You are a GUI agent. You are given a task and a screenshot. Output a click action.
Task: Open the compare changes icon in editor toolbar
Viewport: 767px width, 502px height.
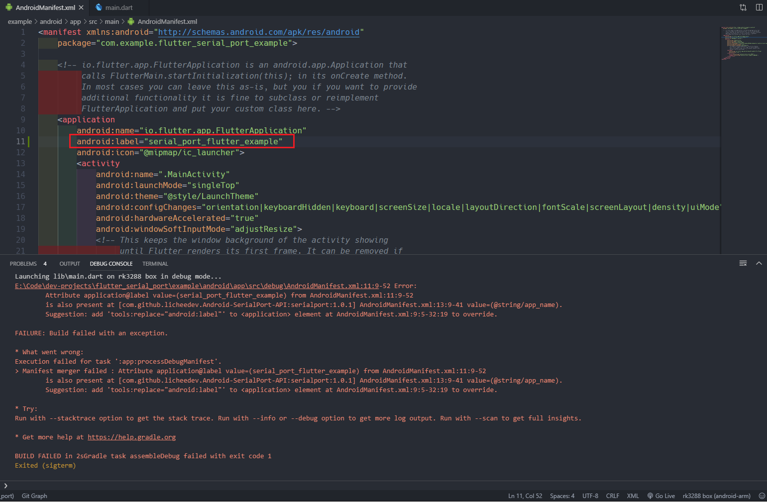[x=743, y=7]
